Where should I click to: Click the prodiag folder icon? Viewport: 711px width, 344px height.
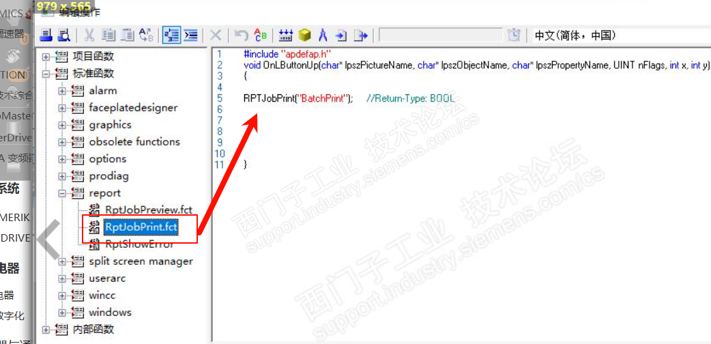coord(78,176)
